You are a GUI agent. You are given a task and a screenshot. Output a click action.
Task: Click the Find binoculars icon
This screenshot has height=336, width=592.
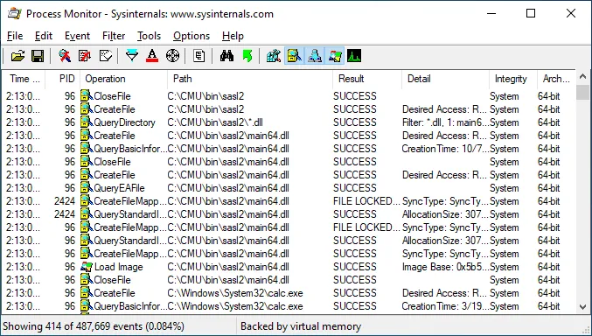(x=226, y=56)
